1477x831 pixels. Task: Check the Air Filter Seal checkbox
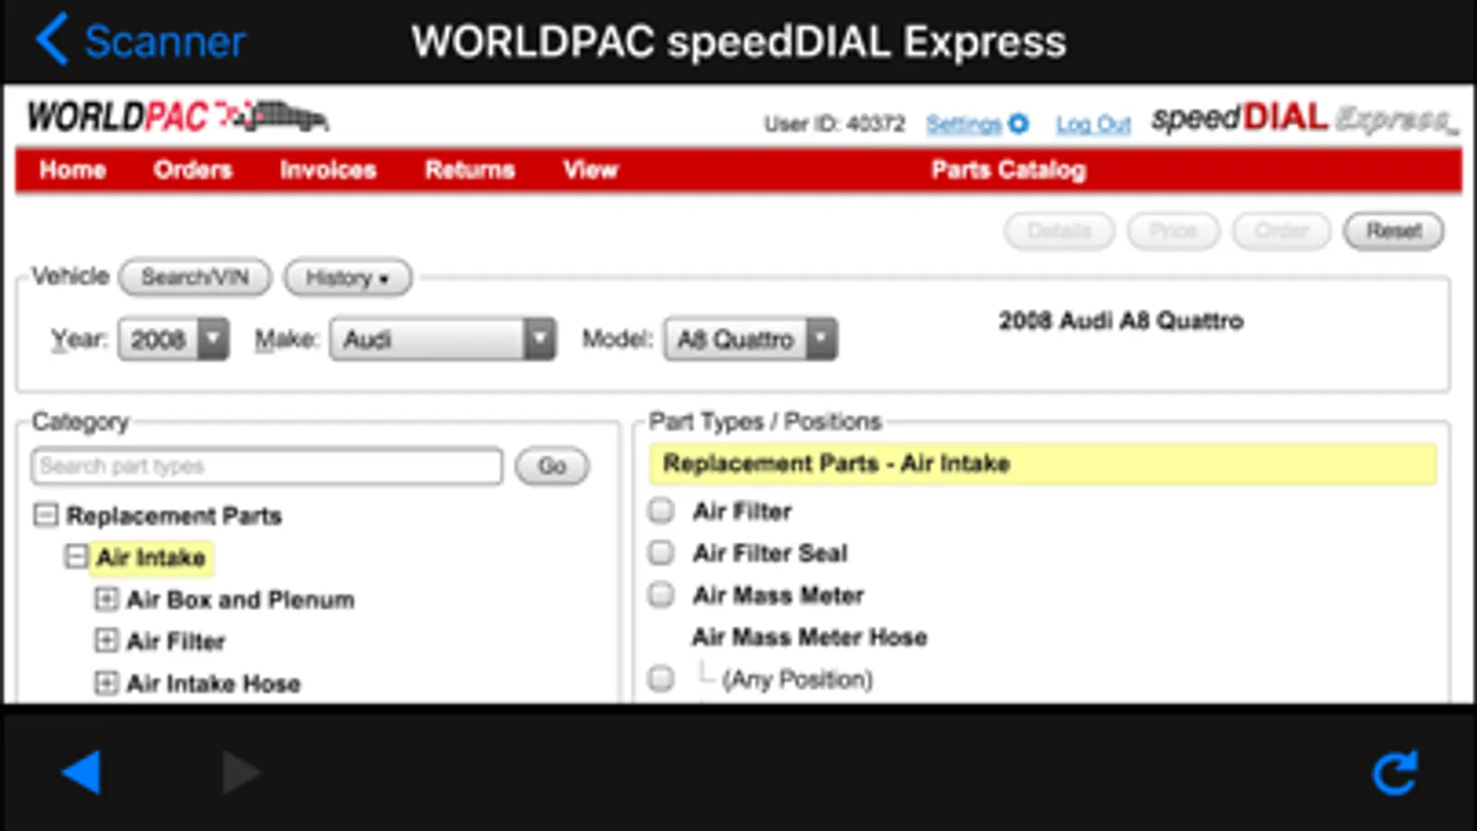click(661, 552)
